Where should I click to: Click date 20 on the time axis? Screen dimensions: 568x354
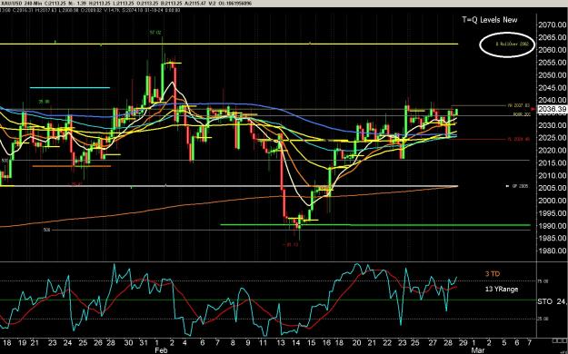coord(356,343)
